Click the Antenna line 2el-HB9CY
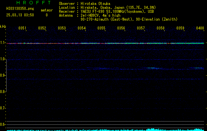This screenshot has width=207, height=131. click(90, 15)
